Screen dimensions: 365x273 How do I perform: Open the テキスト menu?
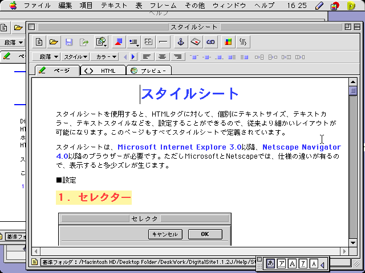114,5
